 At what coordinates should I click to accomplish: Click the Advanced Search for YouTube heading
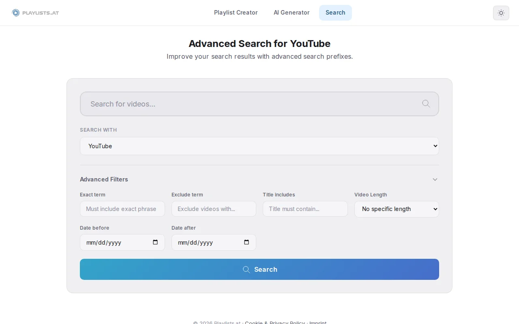[x=259, y=44]
